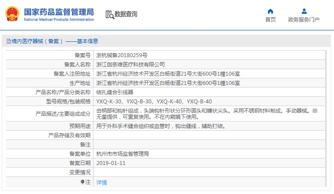Click the 数据查询 heading text
Screen dimensions: 334x194
point(126,14)
